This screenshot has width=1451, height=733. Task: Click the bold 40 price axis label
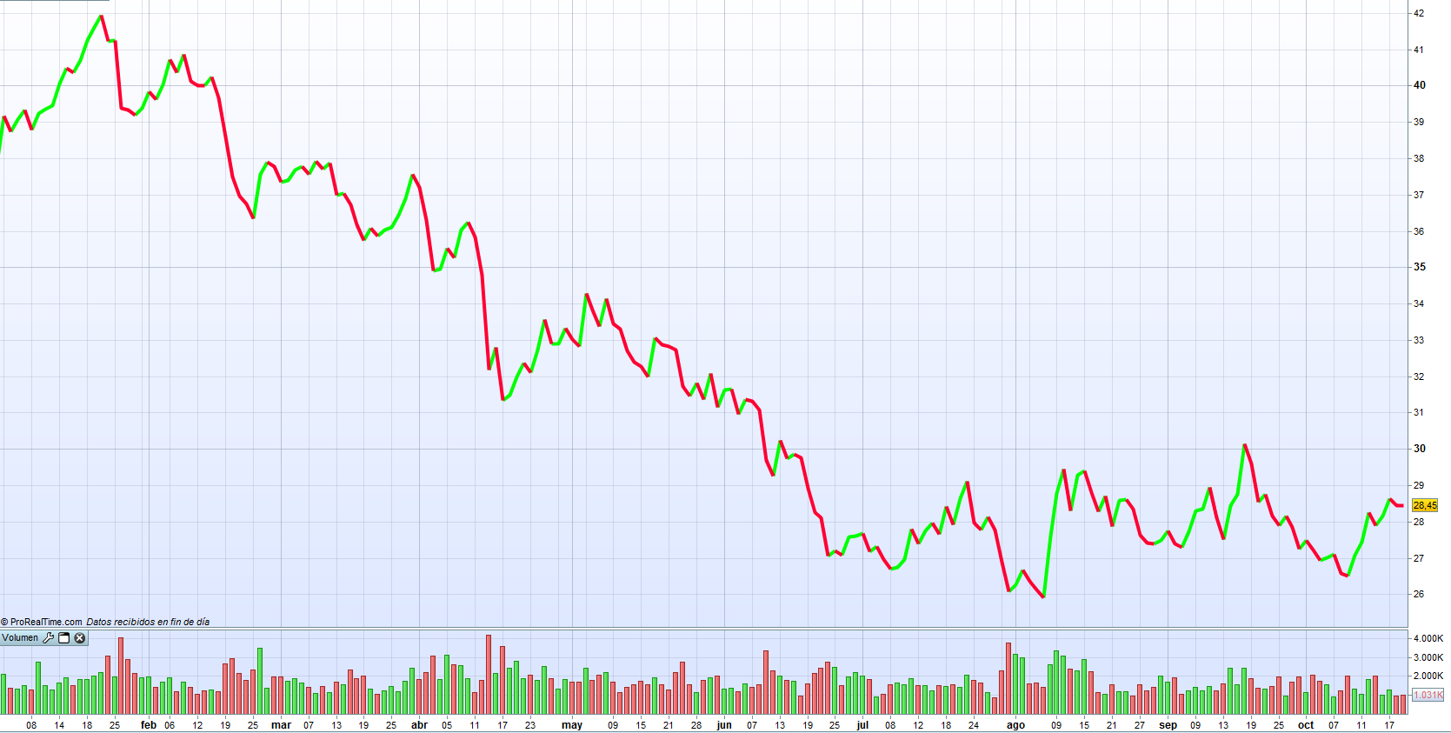(1420, 85)
